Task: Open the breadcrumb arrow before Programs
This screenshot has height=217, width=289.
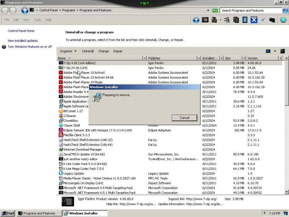Action: (60, 10)
